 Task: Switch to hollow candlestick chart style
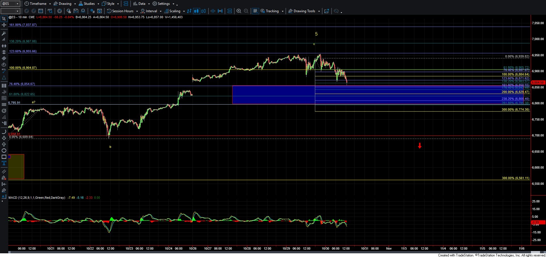point(203,11)
